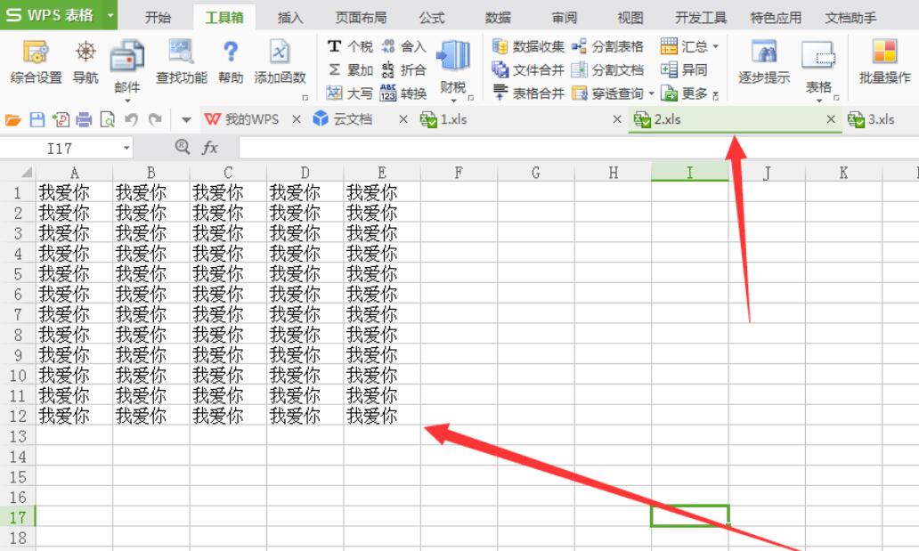Image resolution: width=919 pixels, height=551 pixels.
Task: Select all cells via corner triangle
Action: 26,173
